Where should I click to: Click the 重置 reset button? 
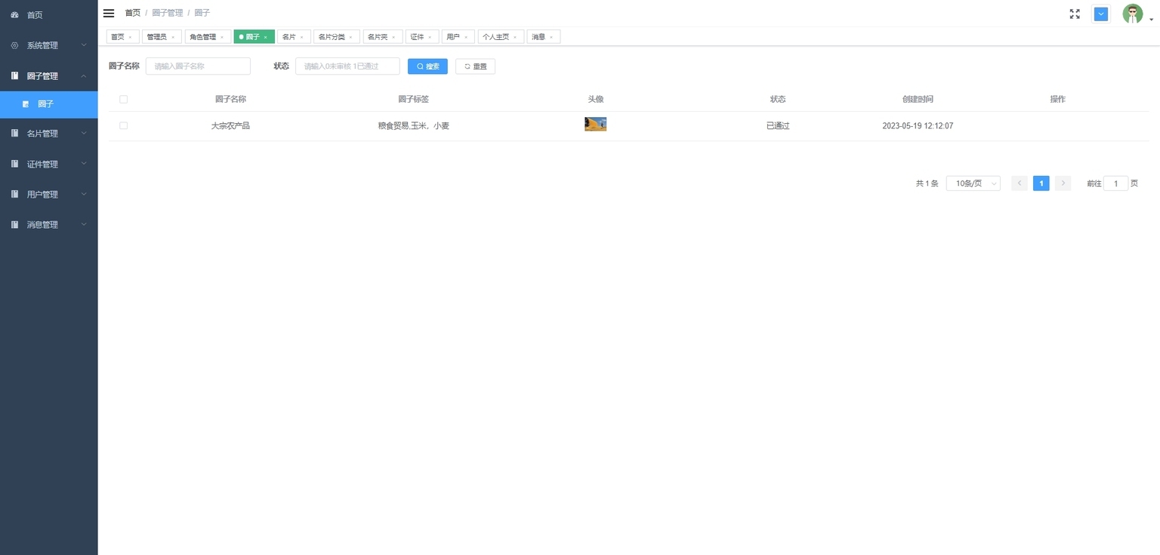tap(475, 66)
